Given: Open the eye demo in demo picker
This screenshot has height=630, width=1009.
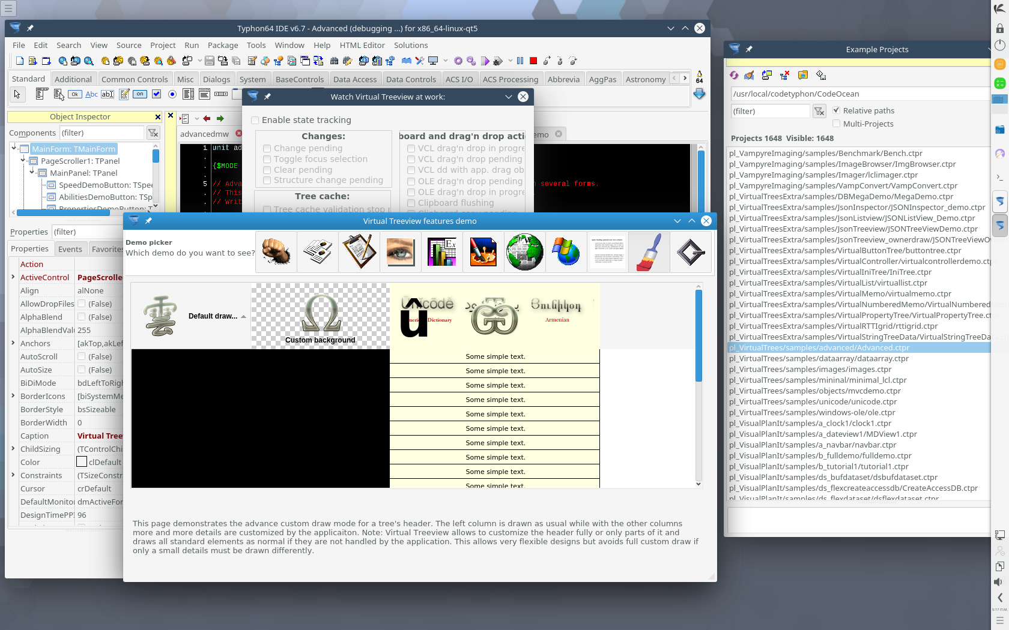Looking at the screenshot, I should 401,252.
